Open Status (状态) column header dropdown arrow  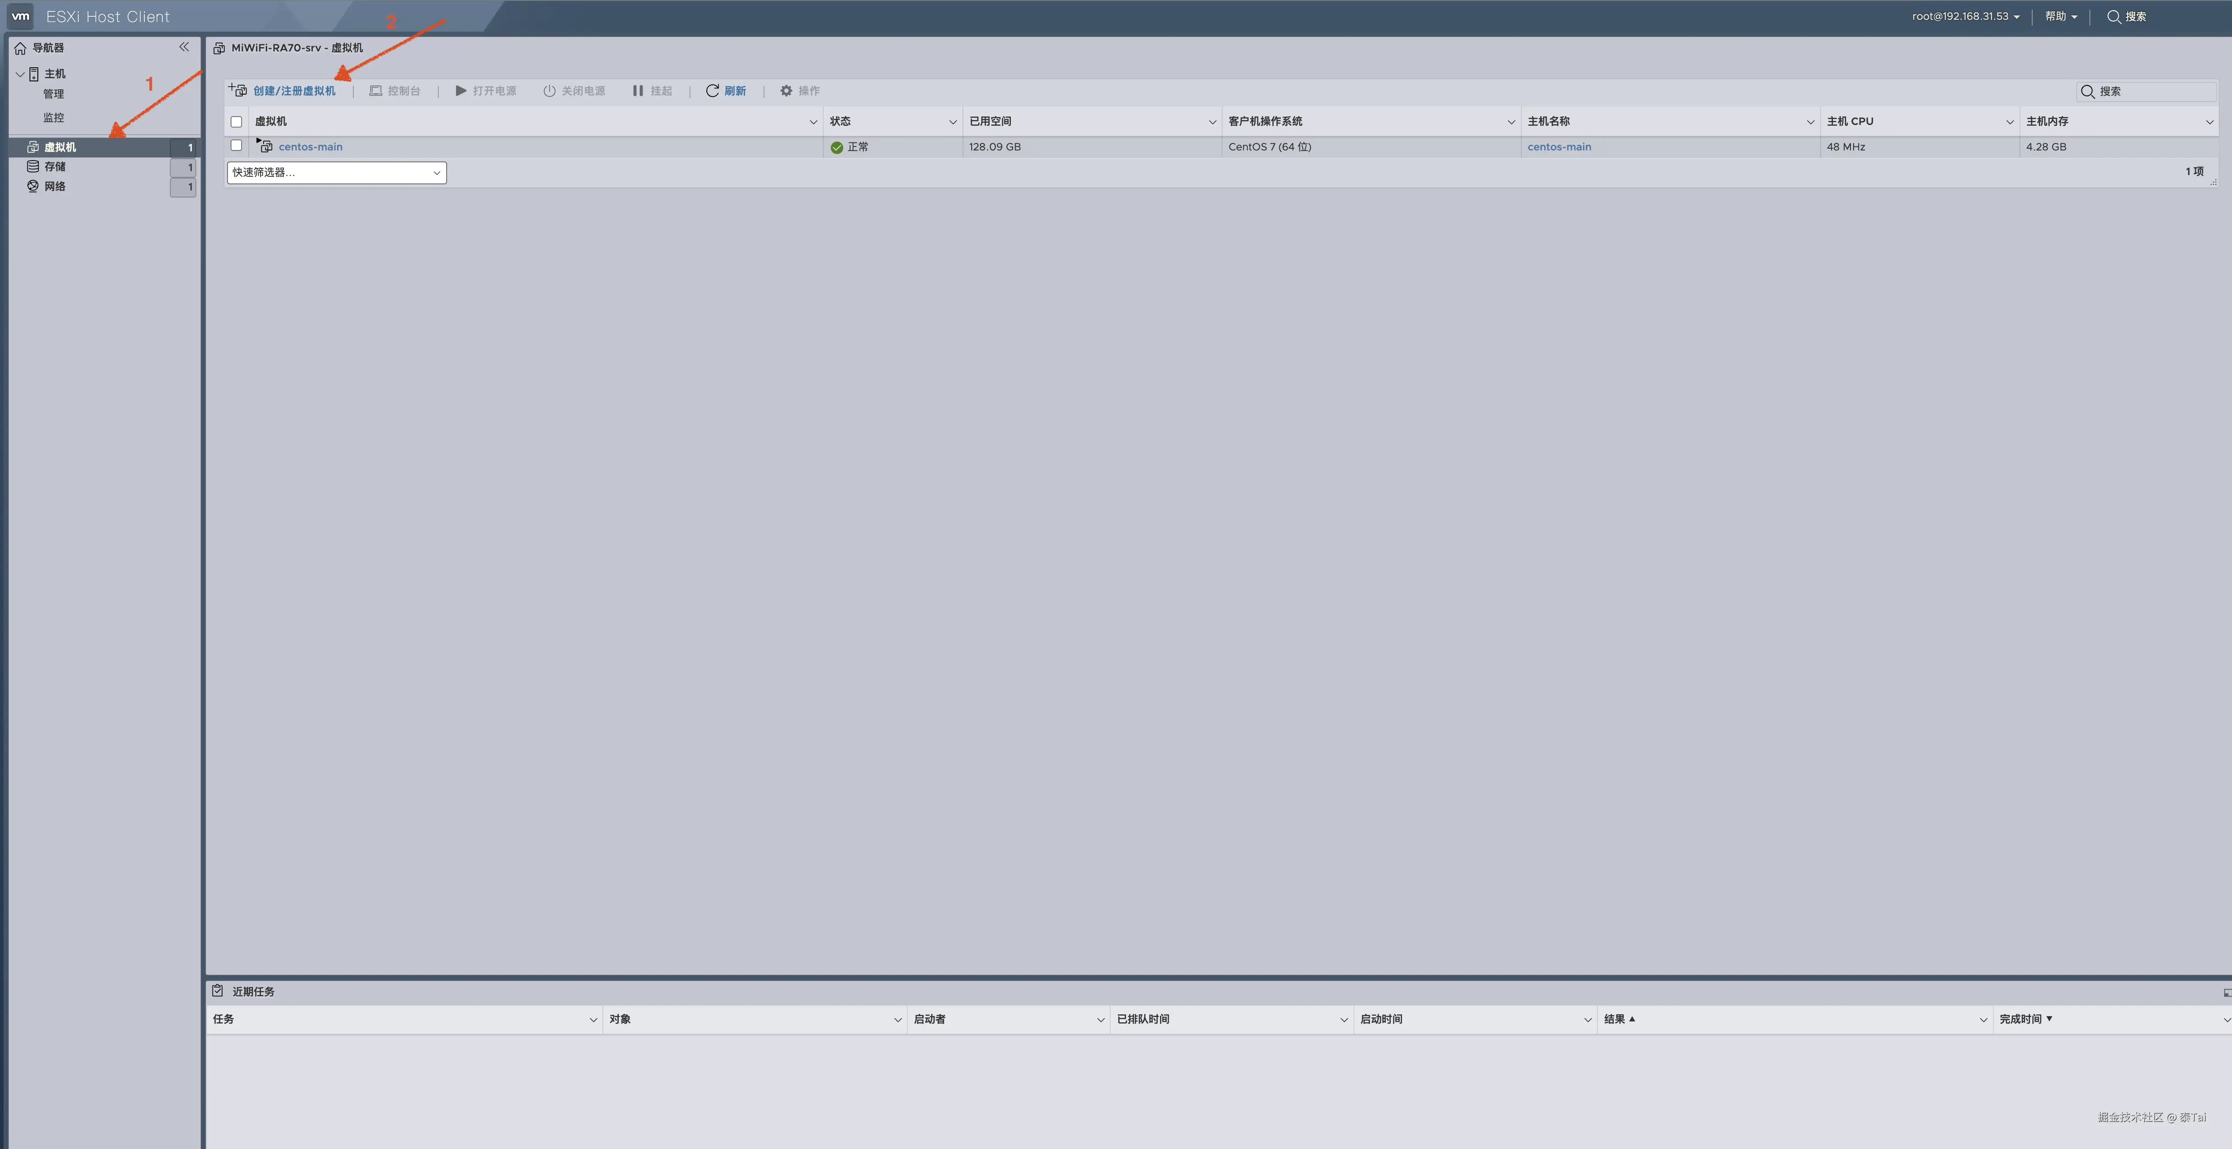pos(952,122)
